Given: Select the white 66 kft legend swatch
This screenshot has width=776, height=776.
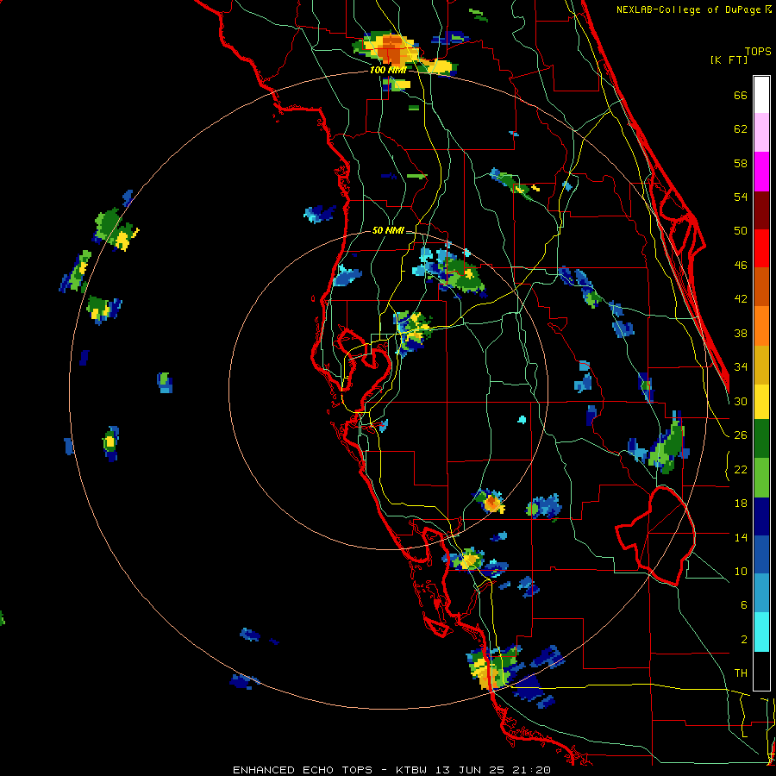Looking at the screenshot, I should coord(761,95).
